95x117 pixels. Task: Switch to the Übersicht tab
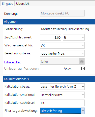[23, 3]
